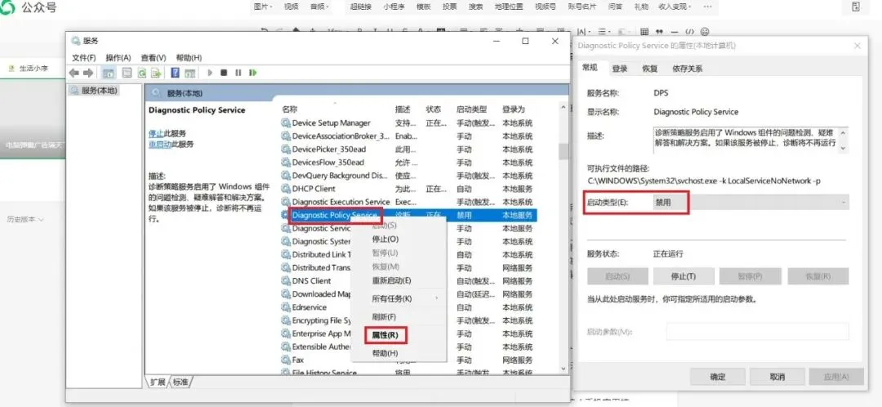This screenshot has width=882, height=407.
Task: Sort by the 启动类型 column header
Action: [x=471, y=110]
